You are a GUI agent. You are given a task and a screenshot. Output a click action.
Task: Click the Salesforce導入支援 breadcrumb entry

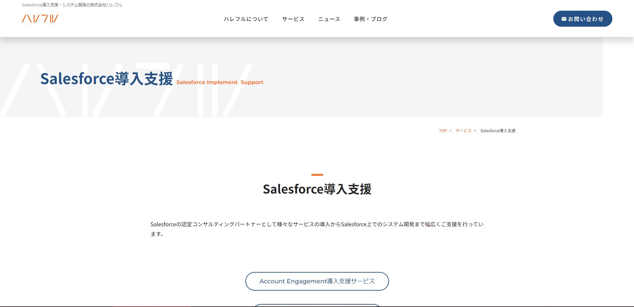498,130
